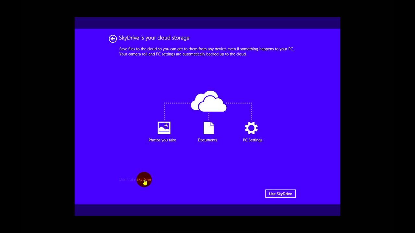This screenshot has width=415, height=233.
Task: Select the PC Settings gear icon
Action: pyautogui.click(x=251, y=128)
